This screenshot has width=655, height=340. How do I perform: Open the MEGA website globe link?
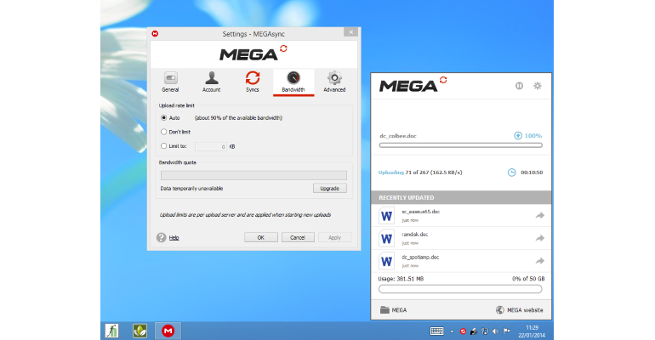(519, 310)
